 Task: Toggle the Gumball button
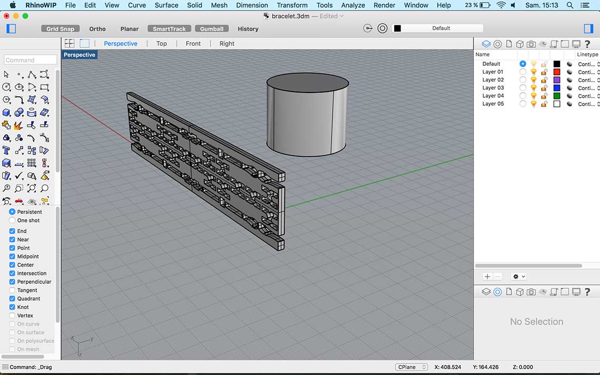click(212, 29)
